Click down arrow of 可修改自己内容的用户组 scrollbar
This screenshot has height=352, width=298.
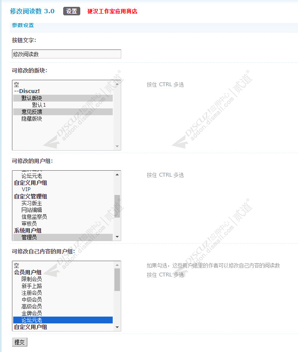(x=117, y=327)
